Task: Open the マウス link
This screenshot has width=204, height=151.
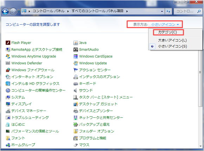Action: 84,145
